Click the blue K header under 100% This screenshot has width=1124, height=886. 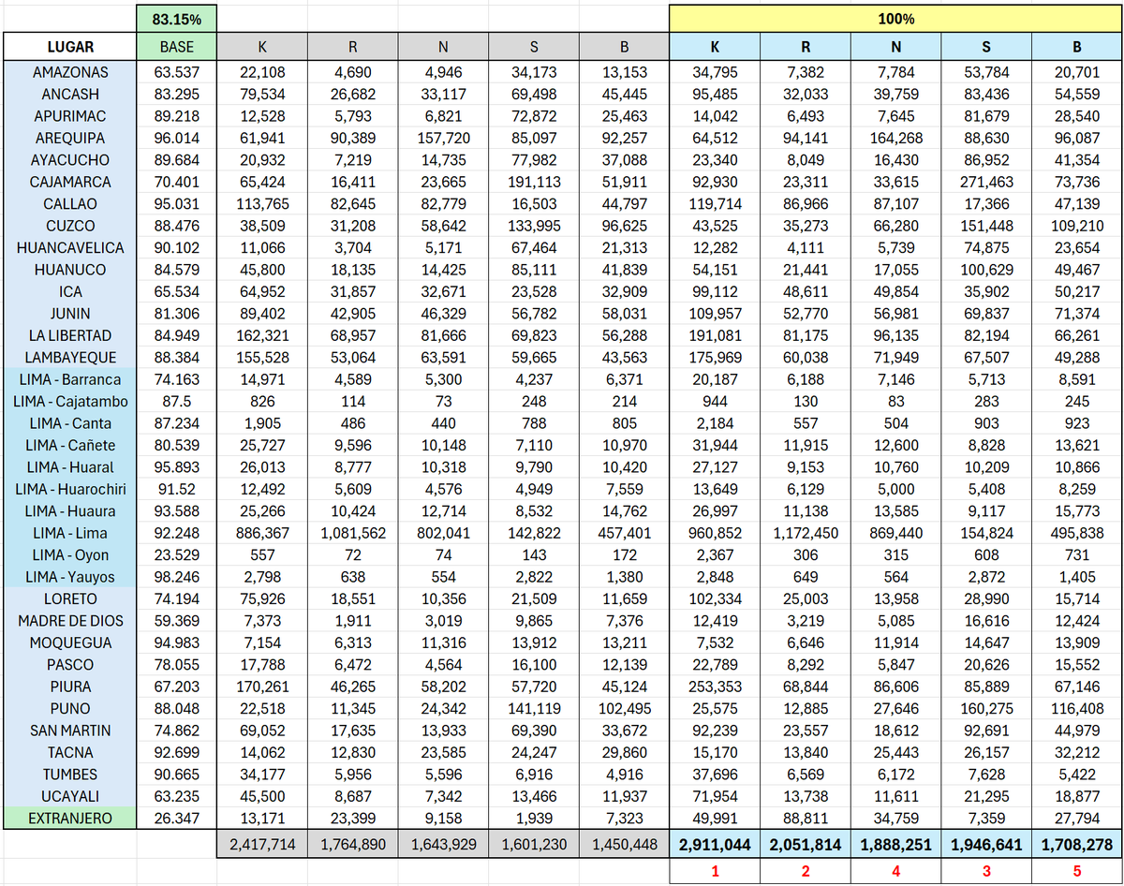[x=716, y=46]
